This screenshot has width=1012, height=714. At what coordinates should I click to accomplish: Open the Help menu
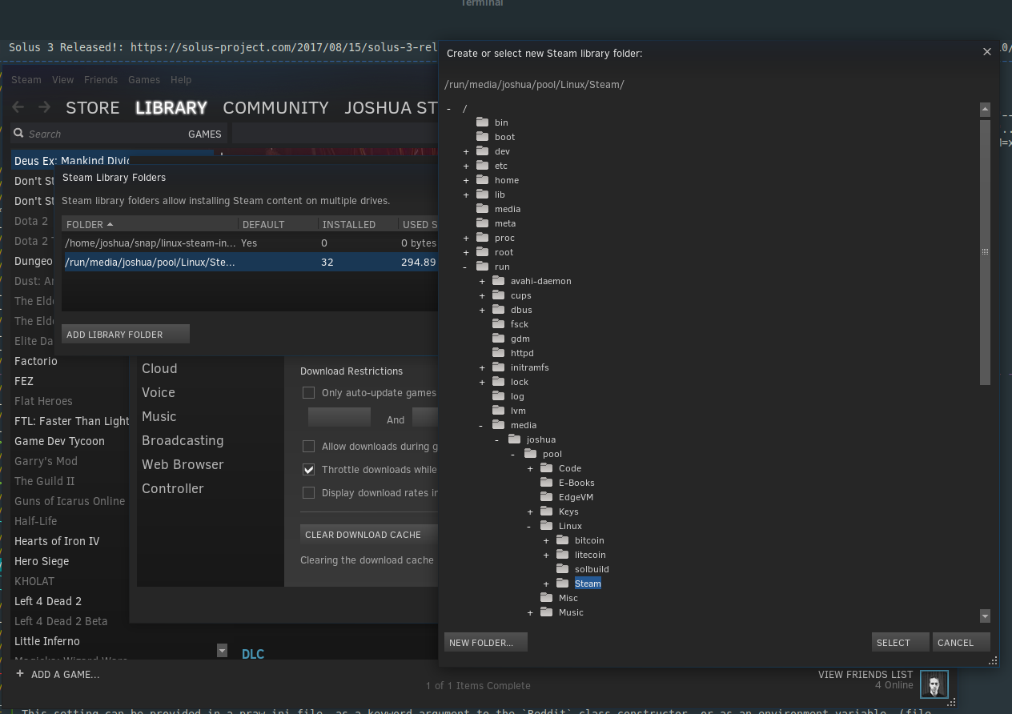(x=181, y=79)
